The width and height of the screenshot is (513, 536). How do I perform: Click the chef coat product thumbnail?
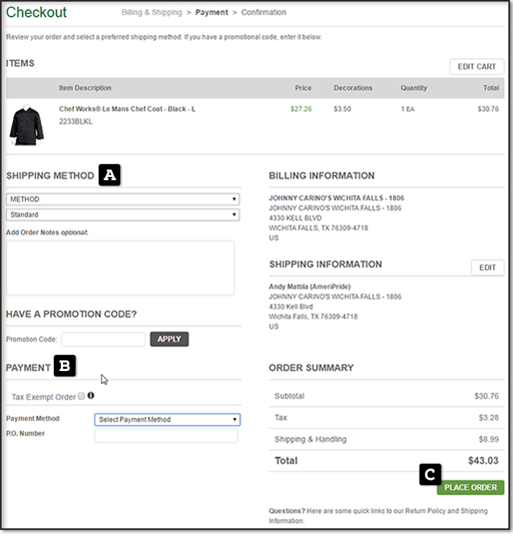[x=27, y=125]
